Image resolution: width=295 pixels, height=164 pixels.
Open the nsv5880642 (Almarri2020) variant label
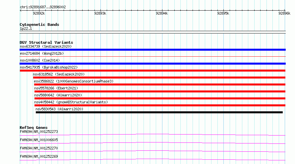point(58,95)
